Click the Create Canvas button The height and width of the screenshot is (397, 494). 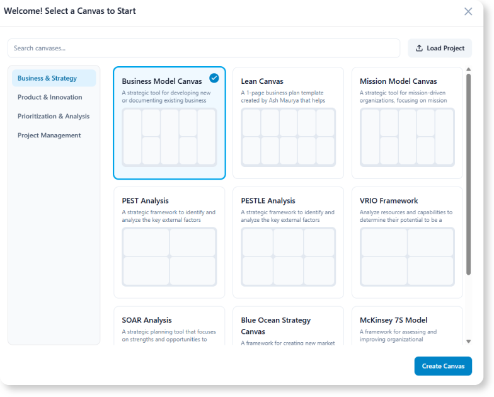click(443, 366)
